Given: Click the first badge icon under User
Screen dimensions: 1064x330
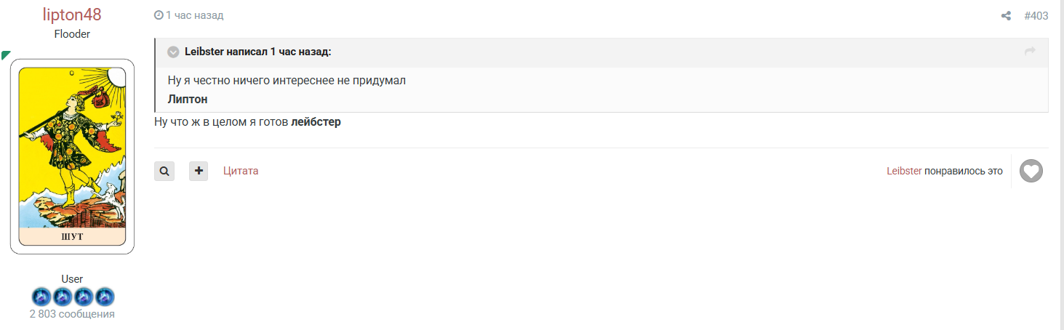Looking at the screenshot, I should point(41,297).
